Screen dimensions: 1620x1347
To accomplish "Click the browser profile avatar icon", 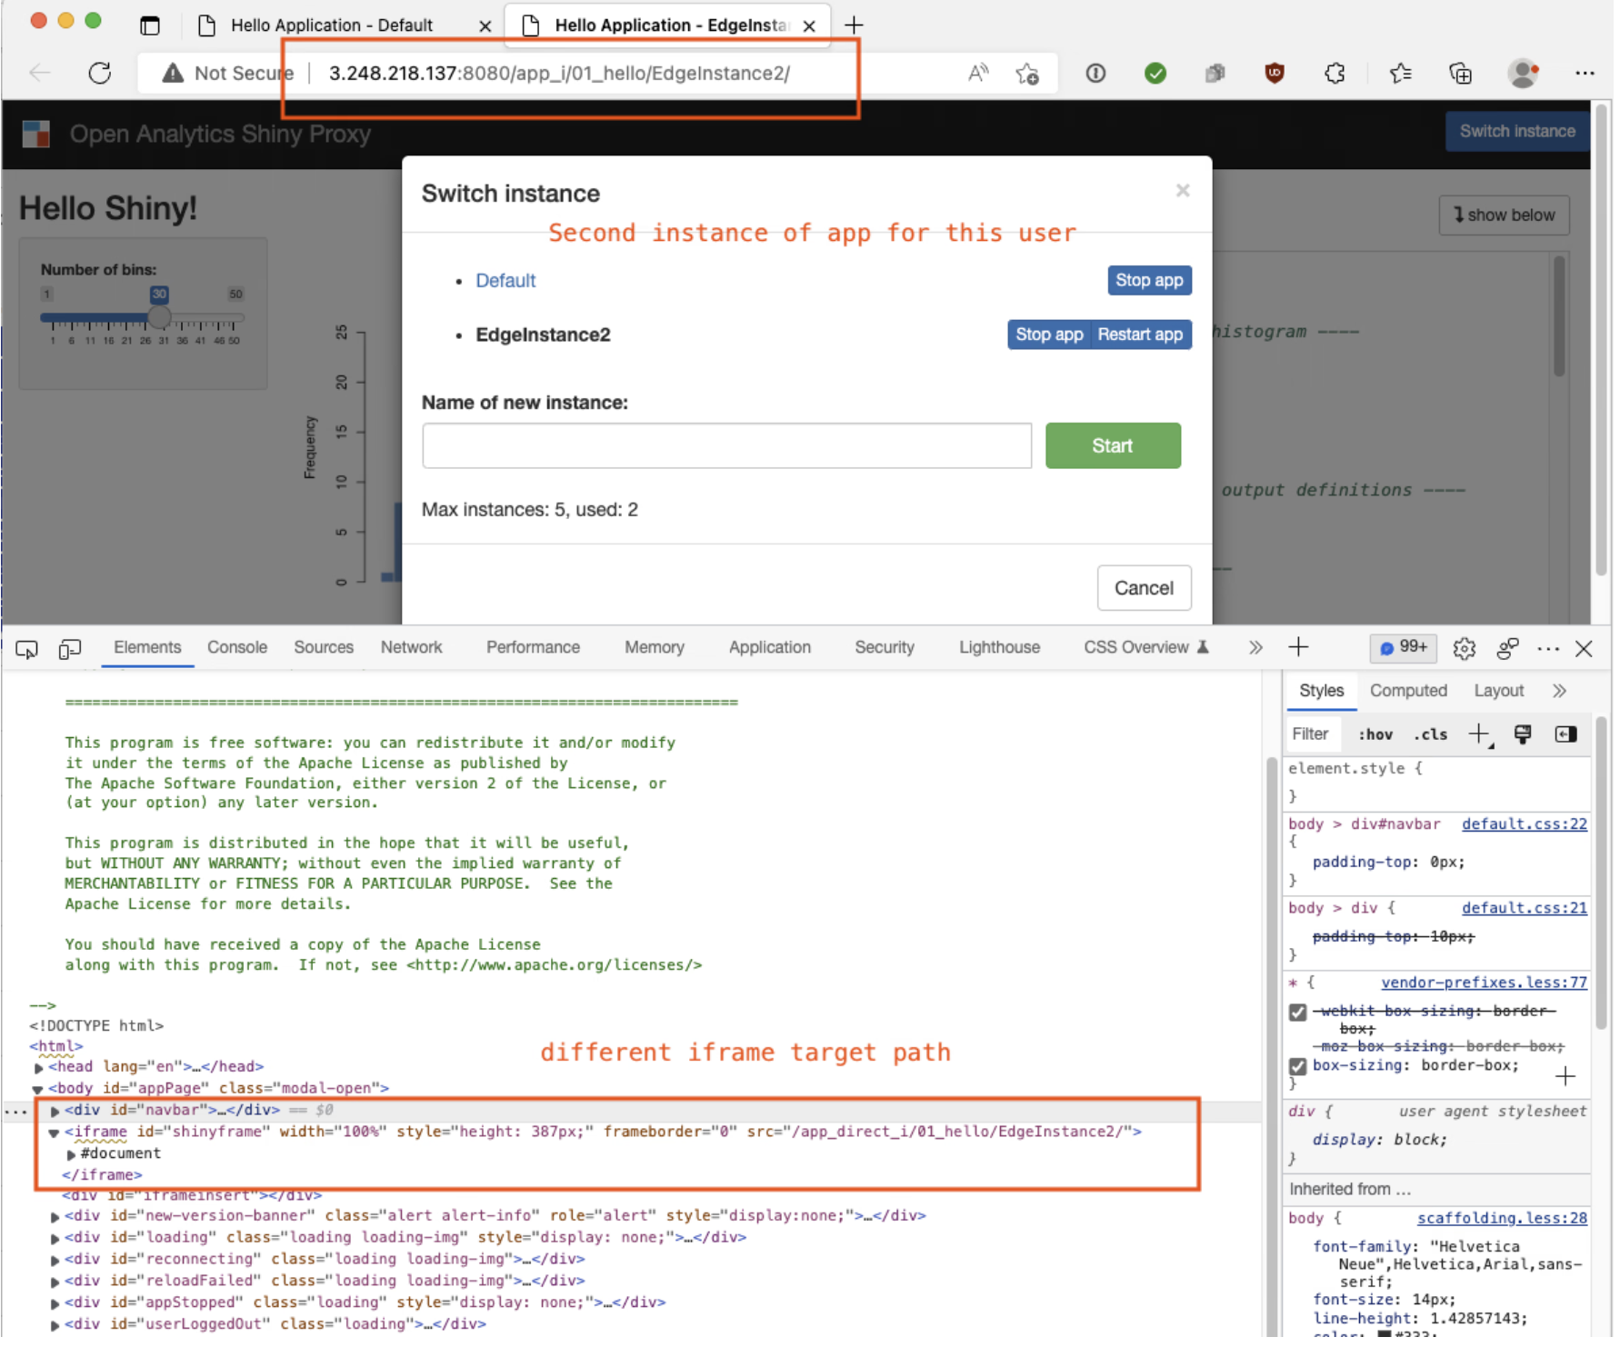I will tap(1523, 74).
